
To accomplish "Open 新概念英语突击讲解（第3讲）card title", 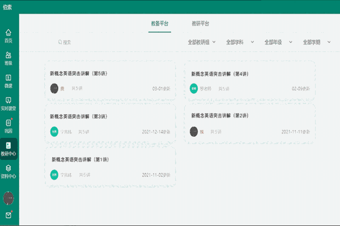I will [79, 116].
